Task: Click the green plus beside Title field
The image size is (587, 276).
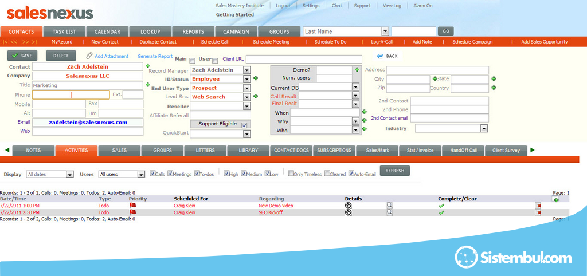Action: (x=147, y=85)
